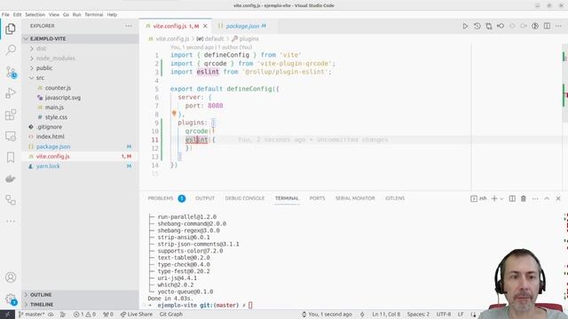Click the lightbulb code action on line 8

pyautogui.click(x=174, y=113)
